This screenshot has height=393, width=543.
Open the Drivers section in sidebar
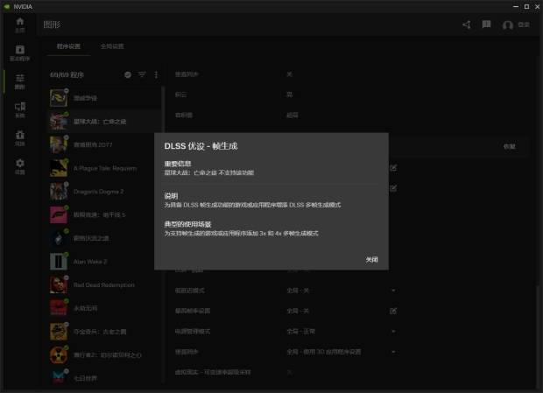click(x=20, y=53)
